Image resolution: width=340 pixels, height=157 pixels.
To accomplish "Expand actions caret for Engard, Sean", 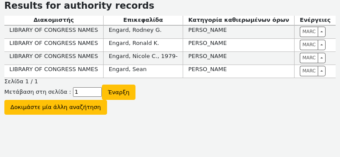I will pyautogui.click(x=322, y=71).
